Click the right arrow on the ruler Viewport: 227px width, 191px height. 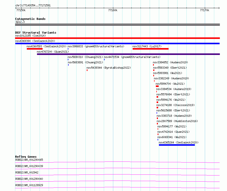(x=219, y=8)
